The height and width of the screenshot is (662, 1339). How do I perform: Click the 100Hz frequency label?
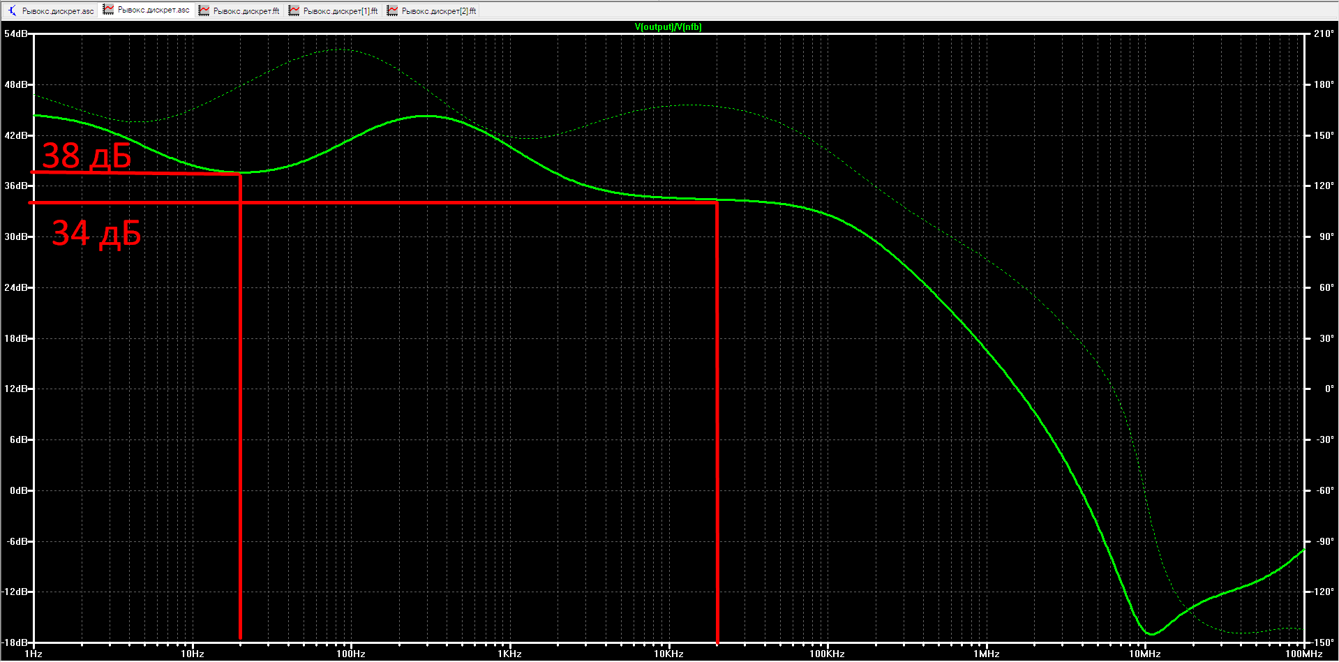pyautogui.click(x=351, y=654)
